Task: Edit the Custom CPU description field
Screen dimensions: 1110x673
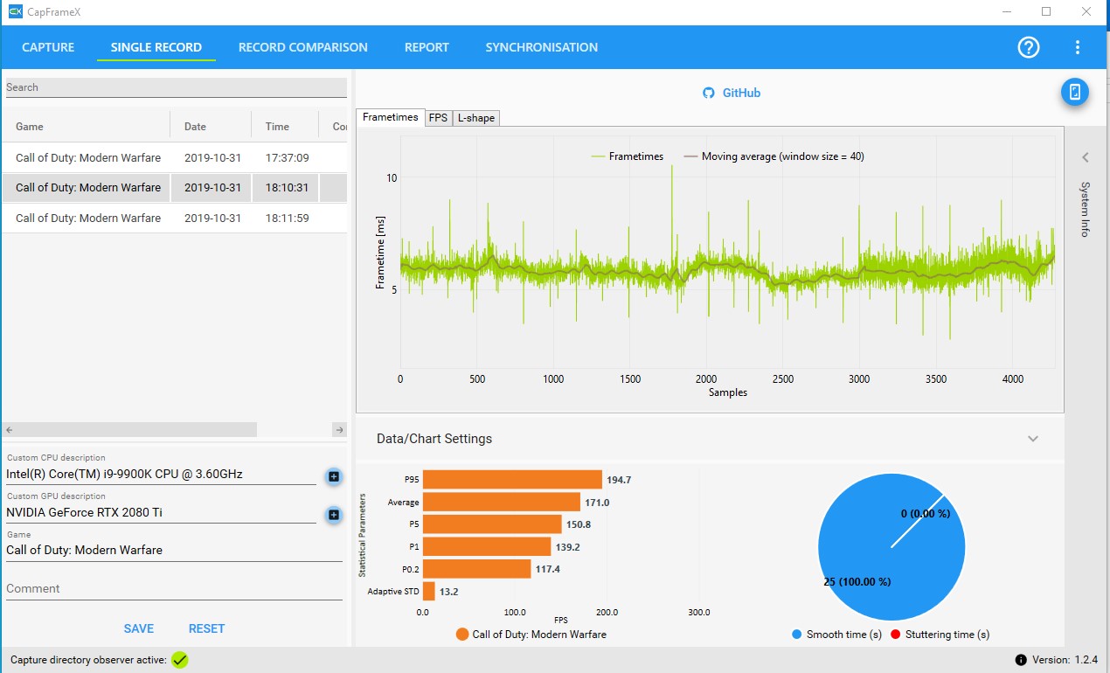Action: (161, 475)
